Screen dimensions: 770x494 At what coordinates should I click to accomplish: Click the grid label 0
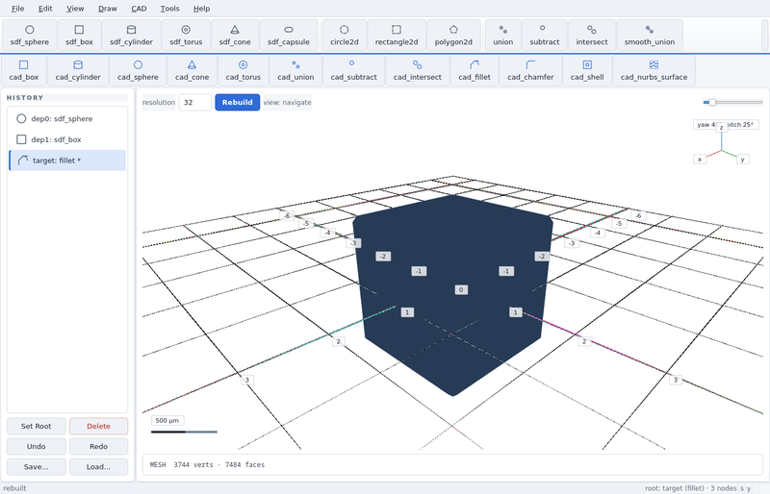pos(461,289)
